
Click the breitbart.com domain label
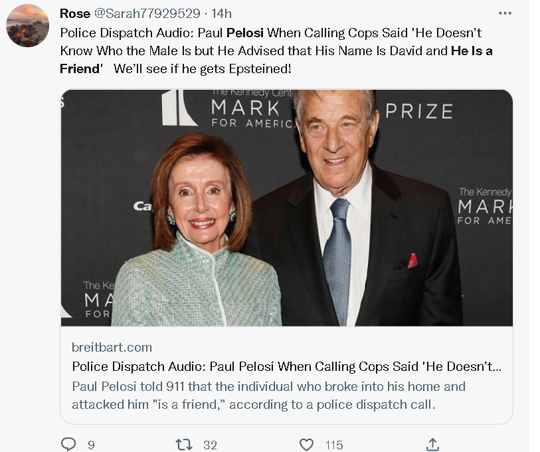click(x=112, y=347)
